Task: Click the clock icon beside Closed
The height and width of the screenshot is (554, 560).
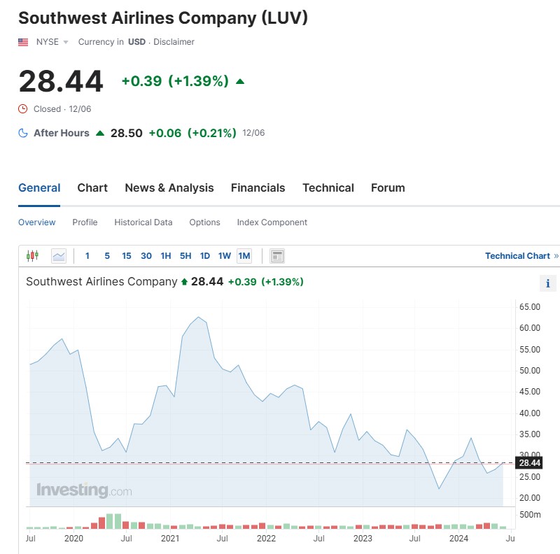Action: [x=23, y=109]
